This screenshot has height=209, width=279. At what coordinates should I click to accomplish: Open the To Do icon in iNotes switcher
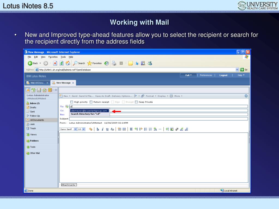tap(44, 90)
